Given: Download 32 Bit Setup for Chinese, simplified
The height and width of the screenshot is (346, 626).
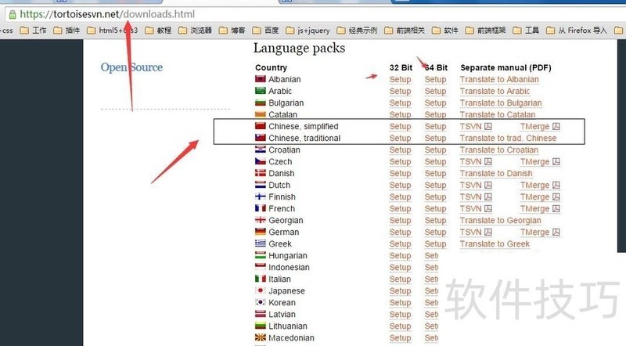Looking at the screenshot, I should click(x=400, y=127).
